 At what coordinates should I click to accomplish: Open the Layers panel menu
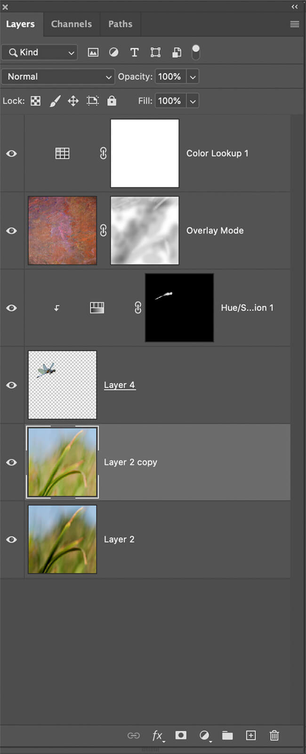294,24
